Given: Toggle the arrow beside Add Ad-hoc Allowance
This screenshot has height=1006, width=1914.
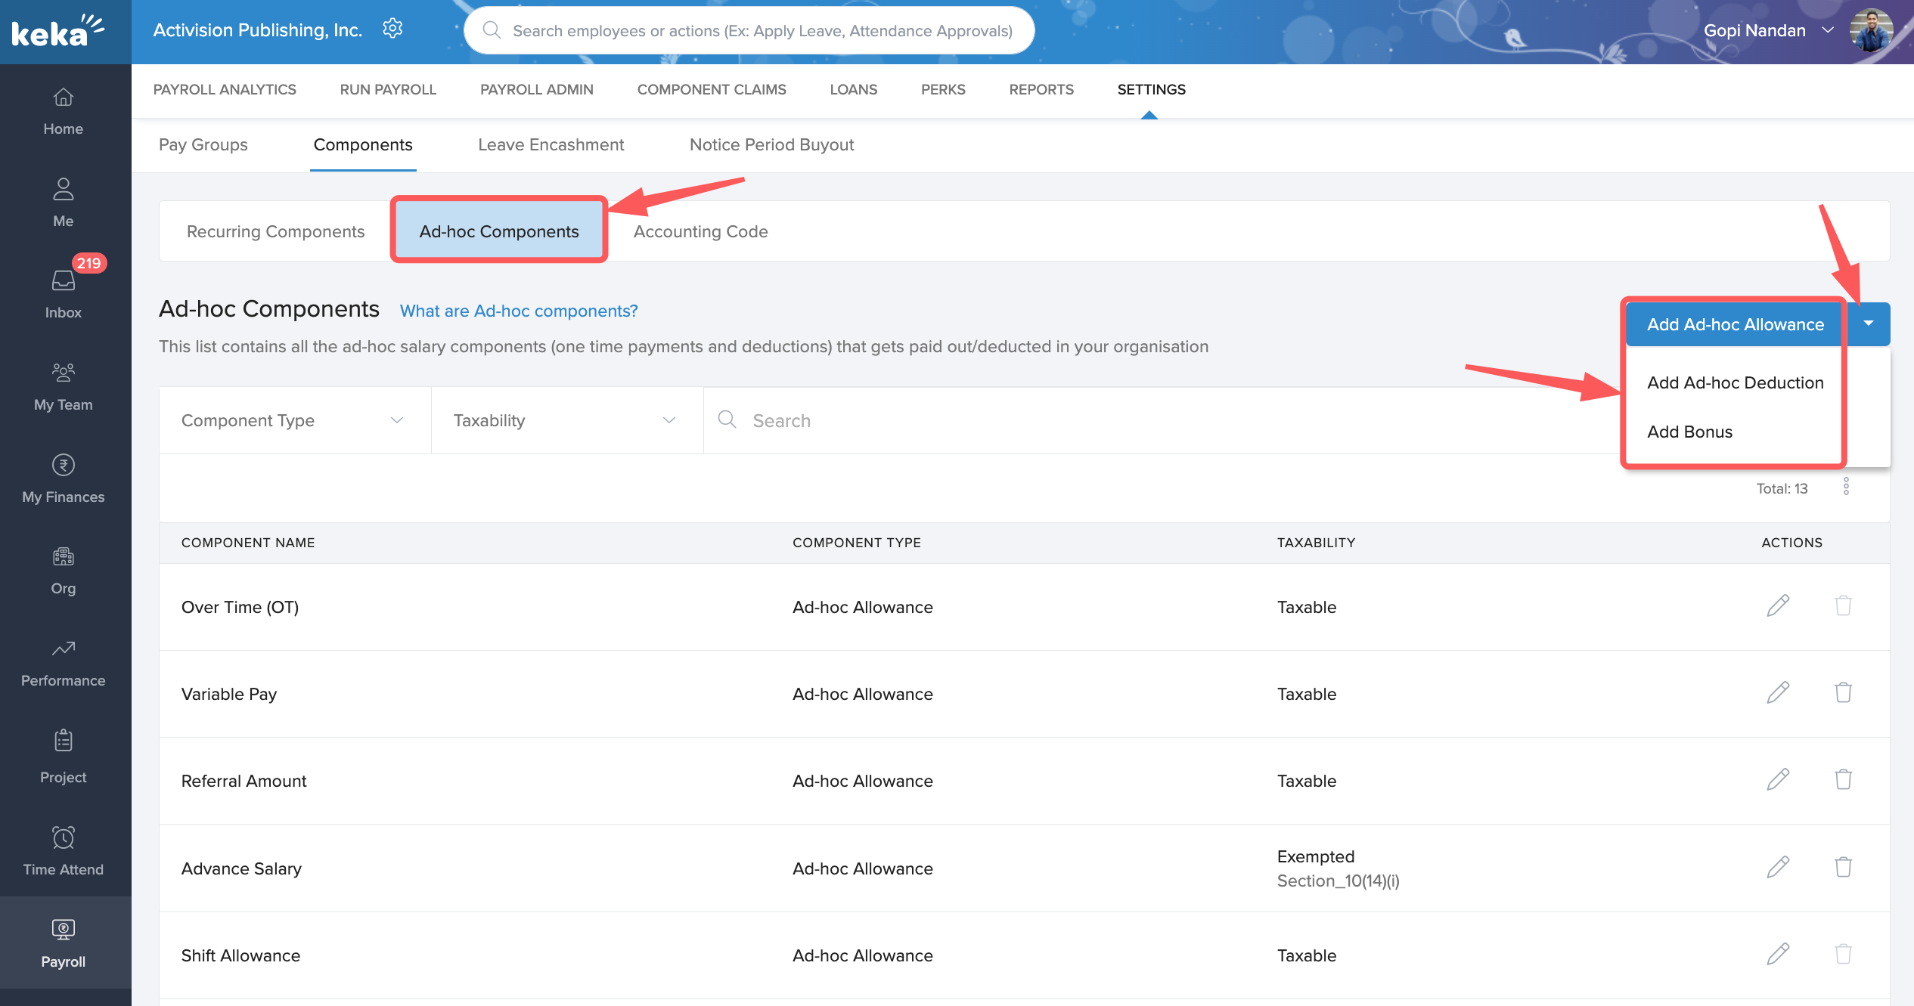Looking at the screenshot, I should pos(1868,323).
